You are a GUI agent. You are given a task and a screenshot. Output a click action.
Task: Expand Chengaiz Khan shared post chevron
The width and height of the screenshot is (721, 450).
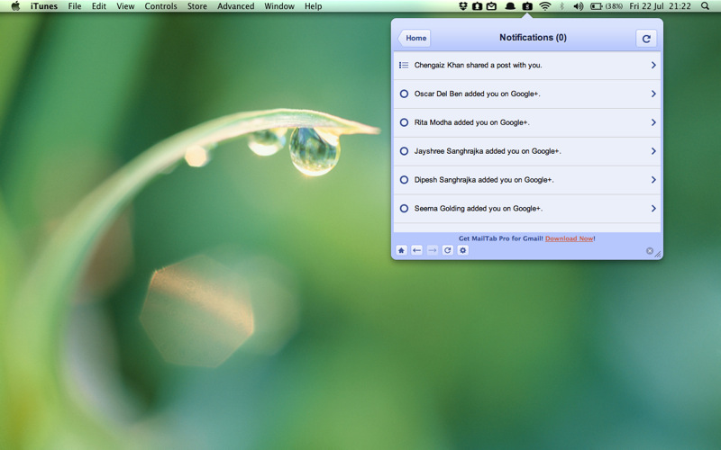[x=653, y=65]
